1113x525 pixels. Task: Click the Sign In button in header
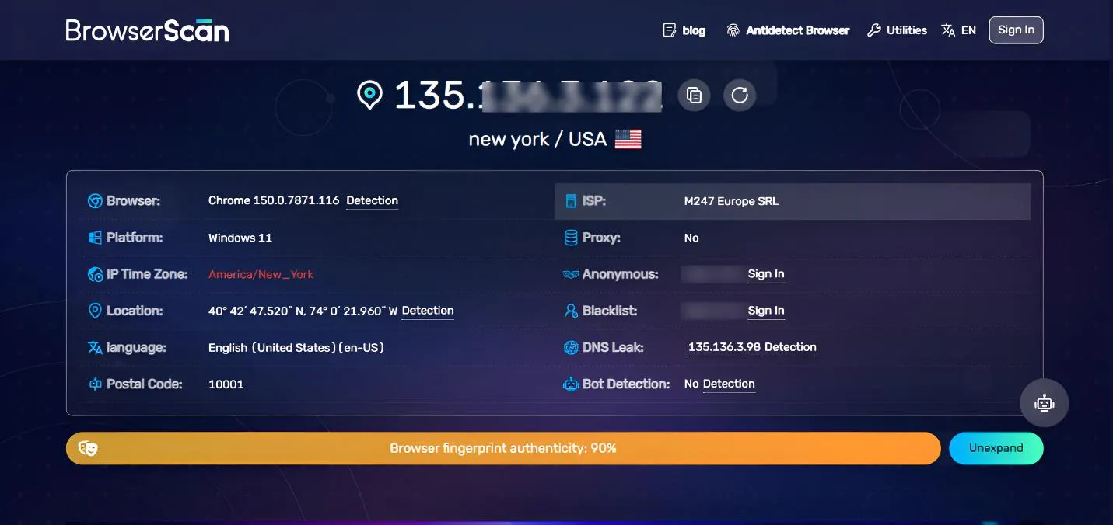coord(1016,30)
